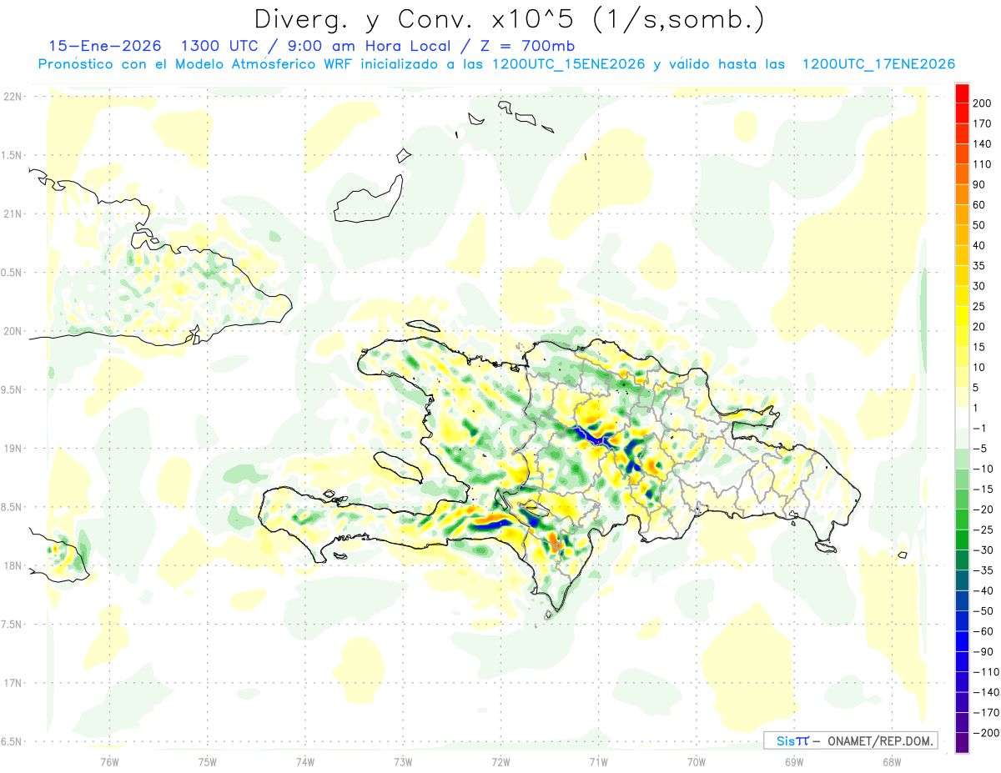This screenshot has width=1001, height=773.
Task: Click the '-200' color bar label
Action: click(x=984, y=732)
